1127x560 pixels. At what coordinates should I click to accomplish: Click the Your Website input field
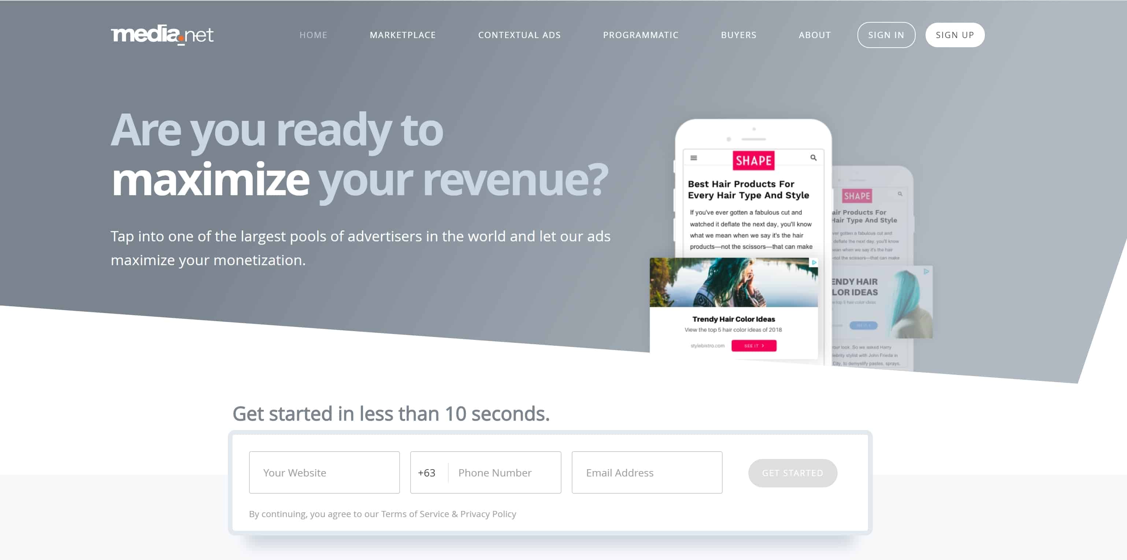325,472
